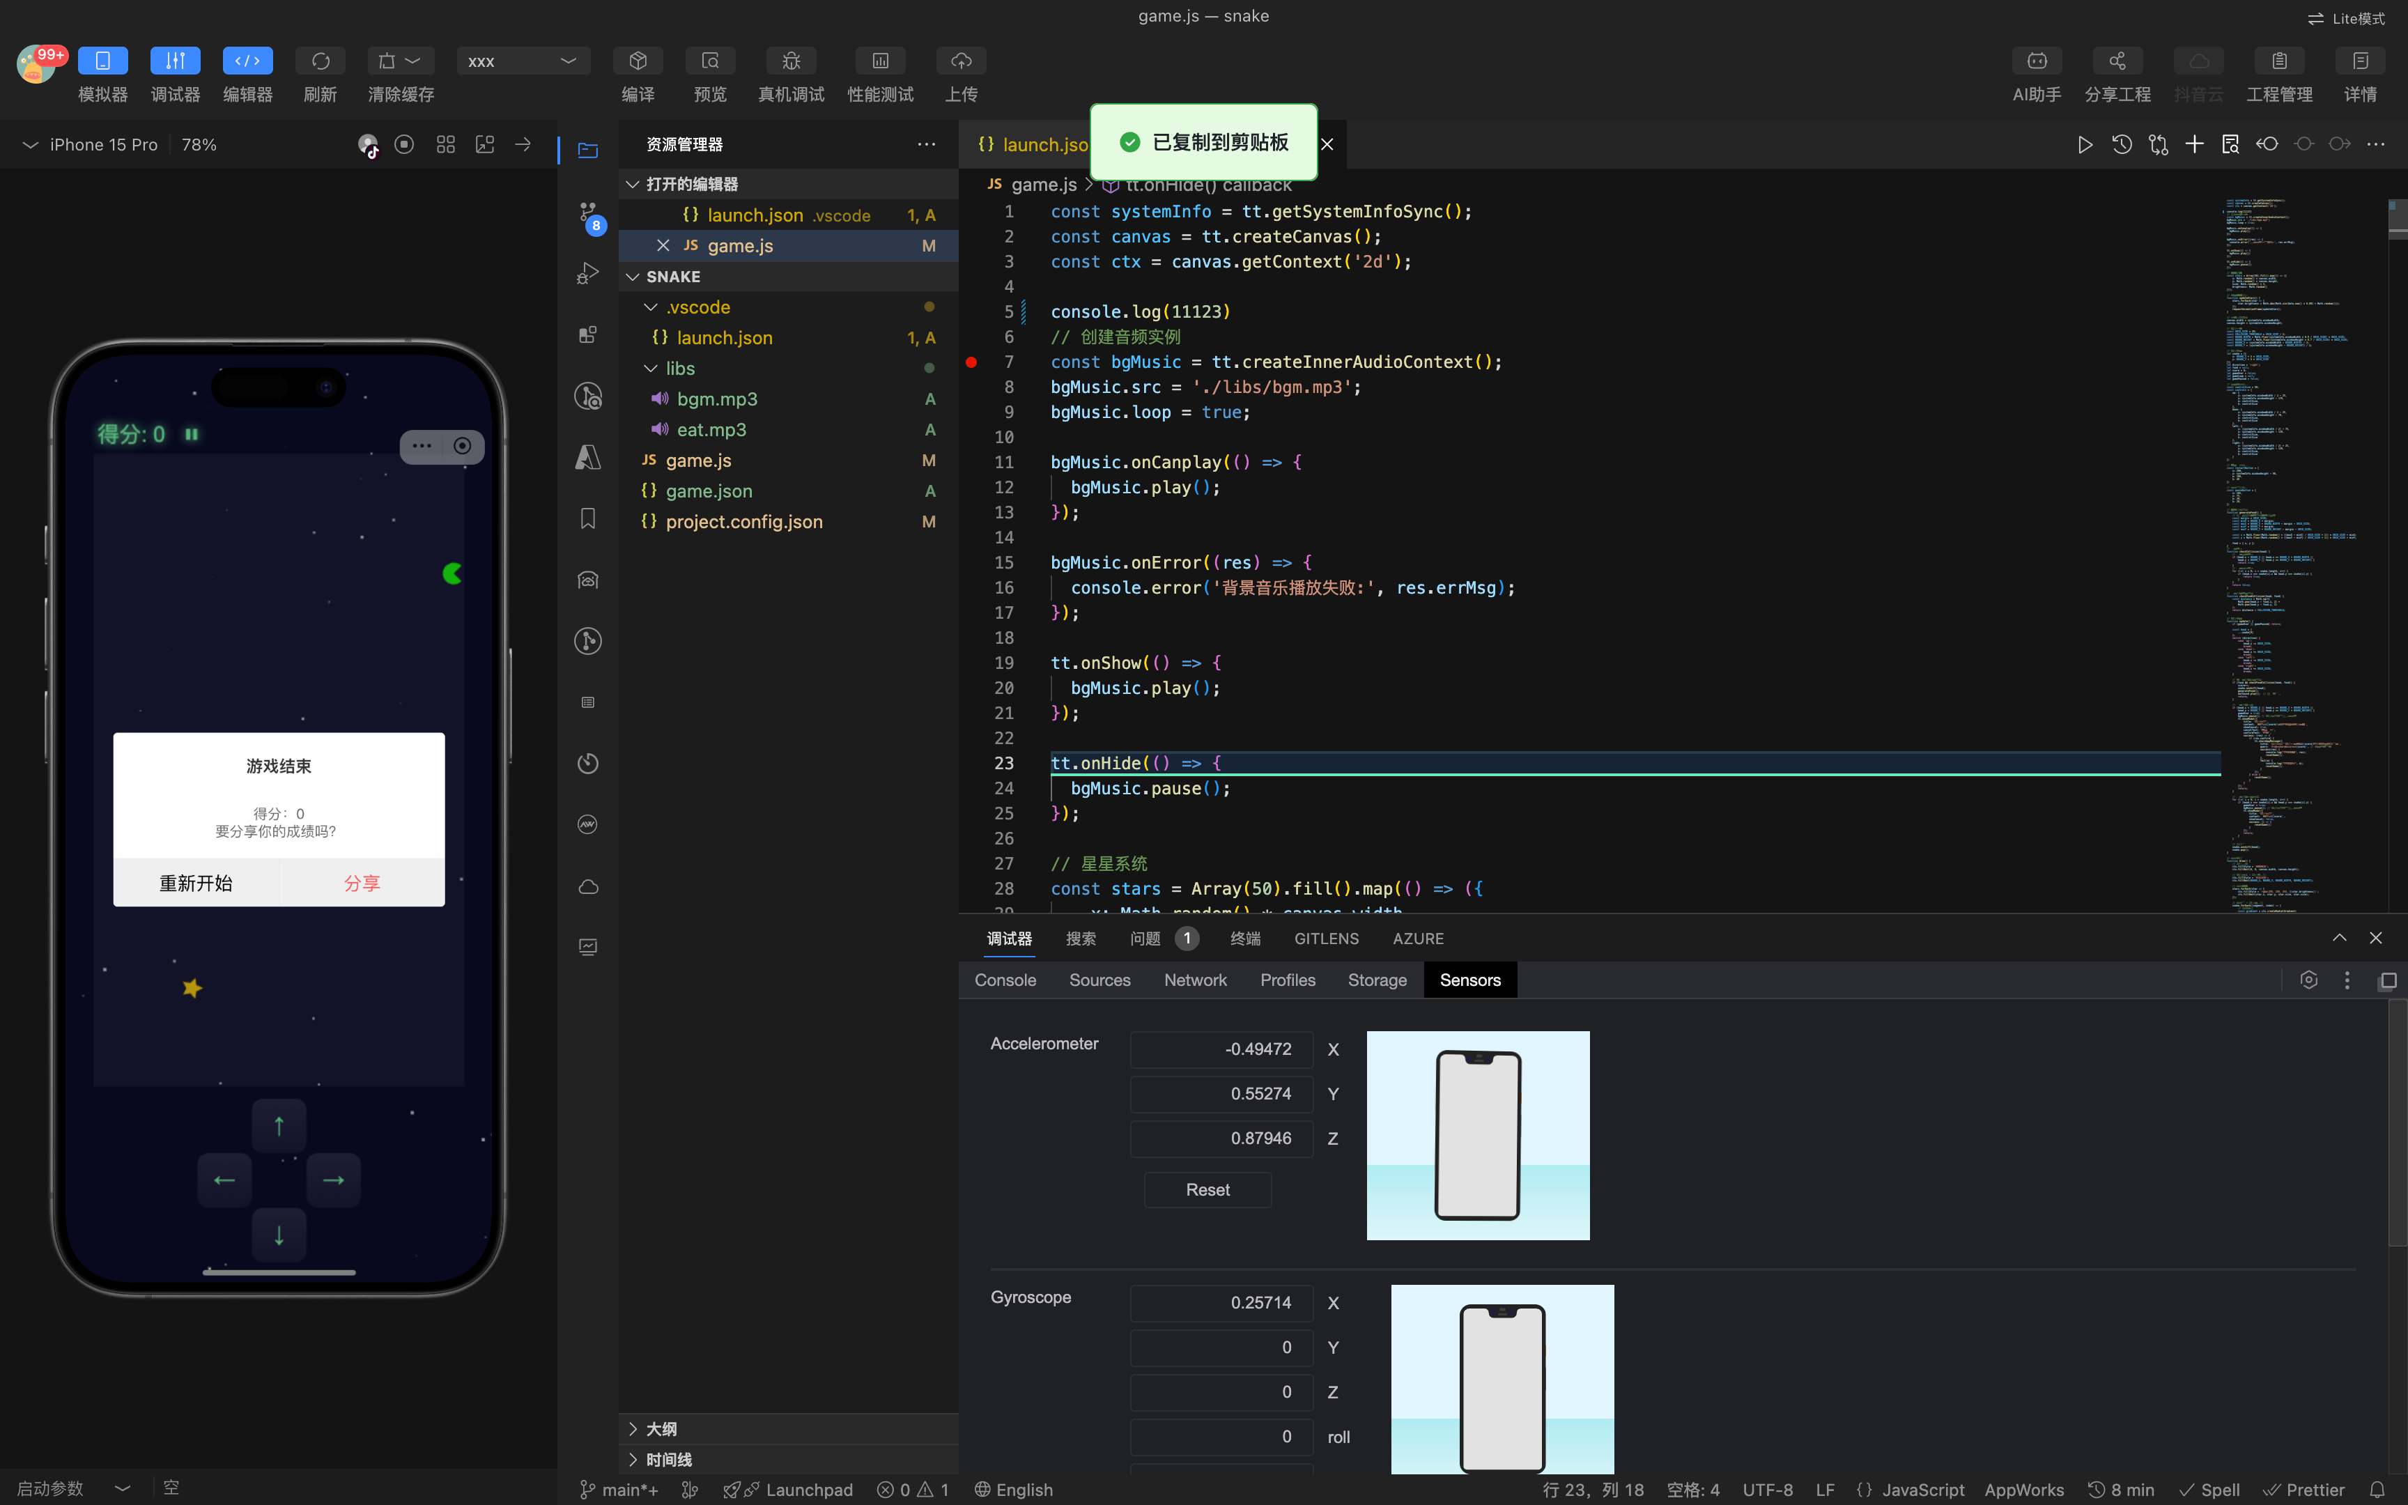The width and height of the screenshot is (2408, 1505).
Task: Open 真机调试 real device debug
Action: [x=791, y=61]
